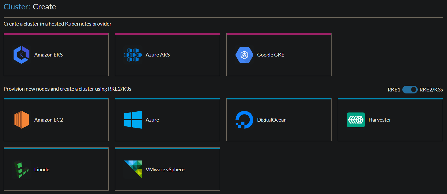Click the DigitalOcean circular logo
This screenshot has width=447, height=194.
(244, 120)
